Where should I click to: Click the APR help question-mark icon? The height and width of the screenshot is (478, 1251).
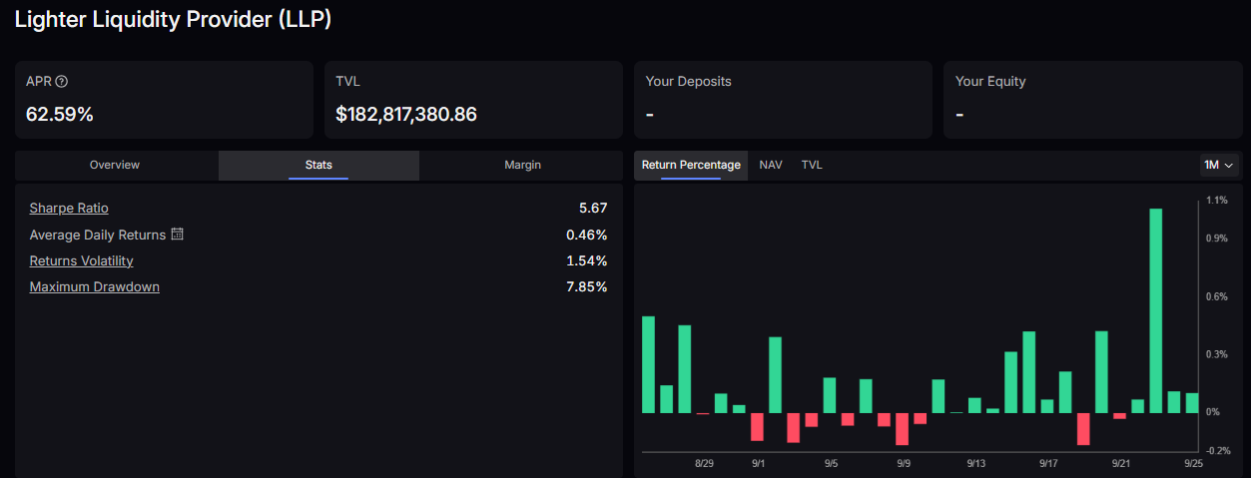tap(62, 82)
